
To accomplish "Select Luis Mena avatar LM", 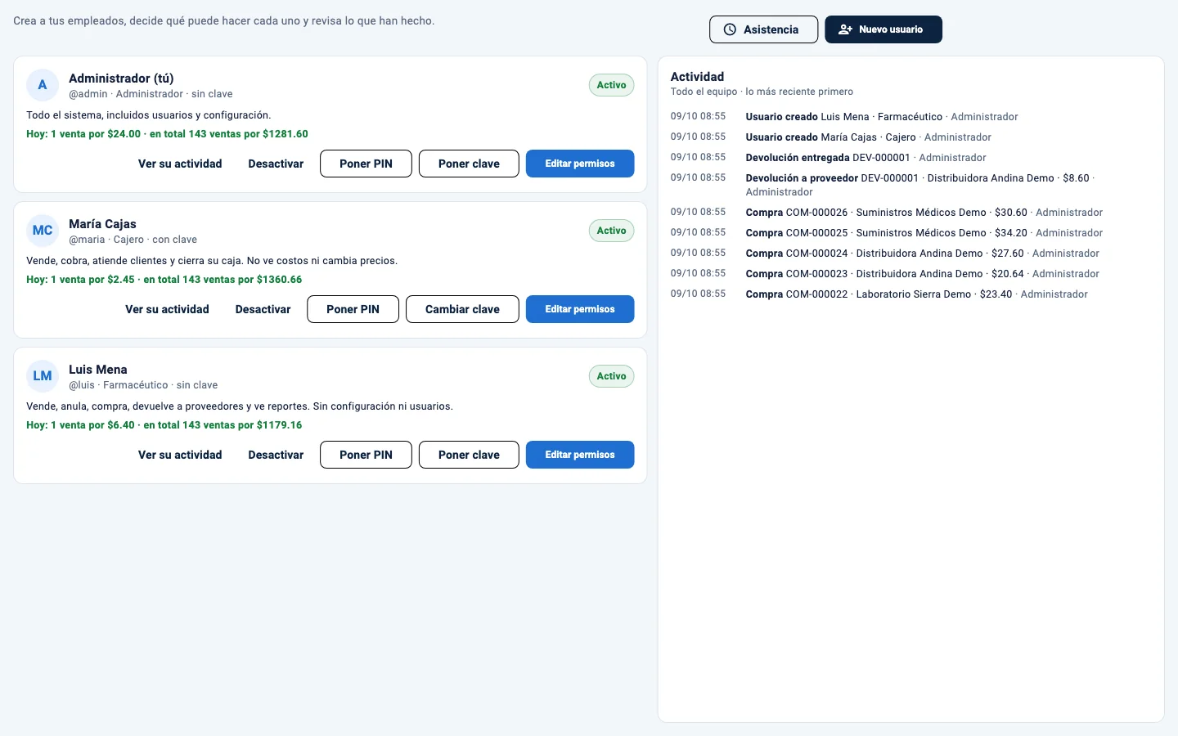I will click(x=43, y=376).
